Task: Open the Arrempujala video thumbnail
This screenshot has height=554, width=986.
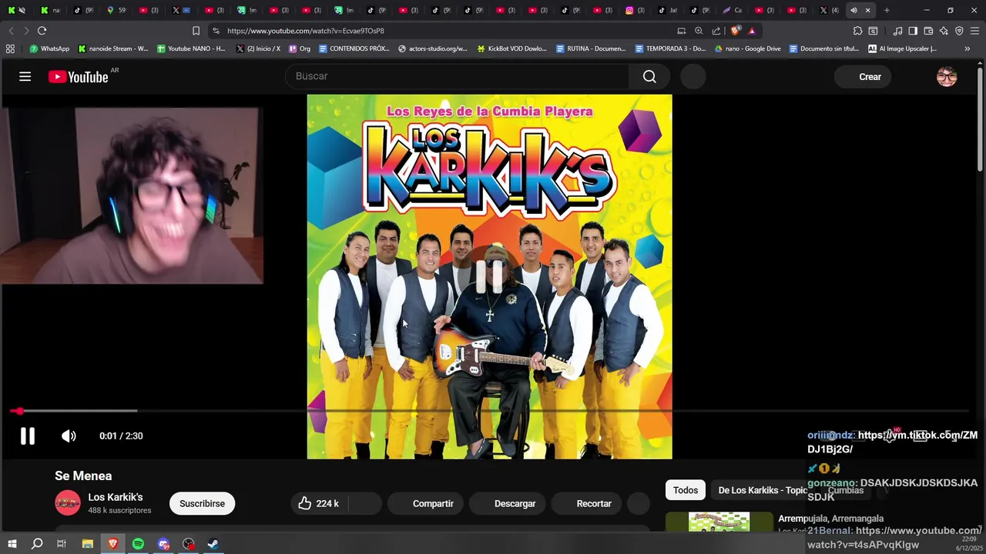Action: pyautogui.click(x=719, y=522)
